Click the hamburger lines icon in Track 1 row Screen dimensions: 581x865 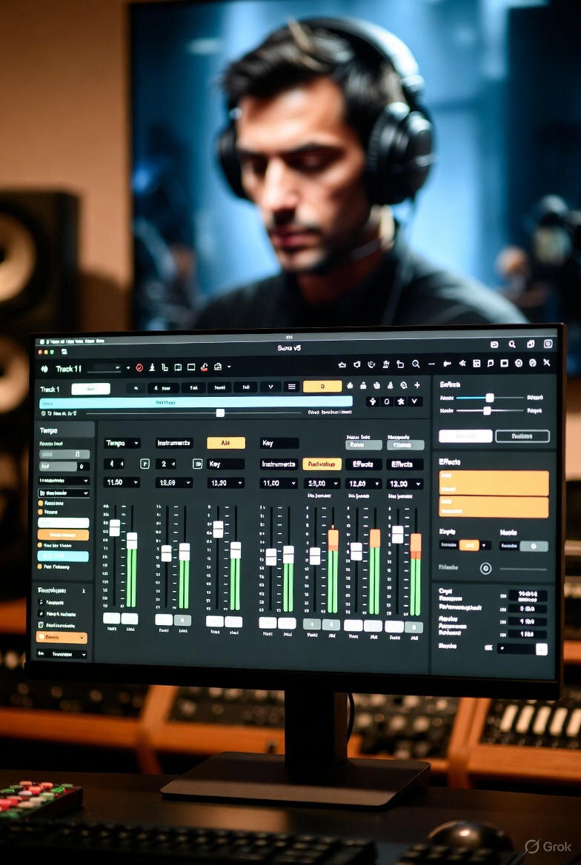point(292,387)
